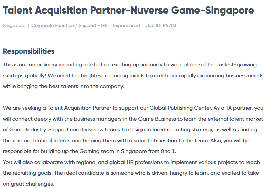The image size is (264, 188).
Task: Click the job title heading 'Talent Acquisition Partner-Nuverse Game-Singapore'
Action: pyautogui.click(x=129, y=11)
